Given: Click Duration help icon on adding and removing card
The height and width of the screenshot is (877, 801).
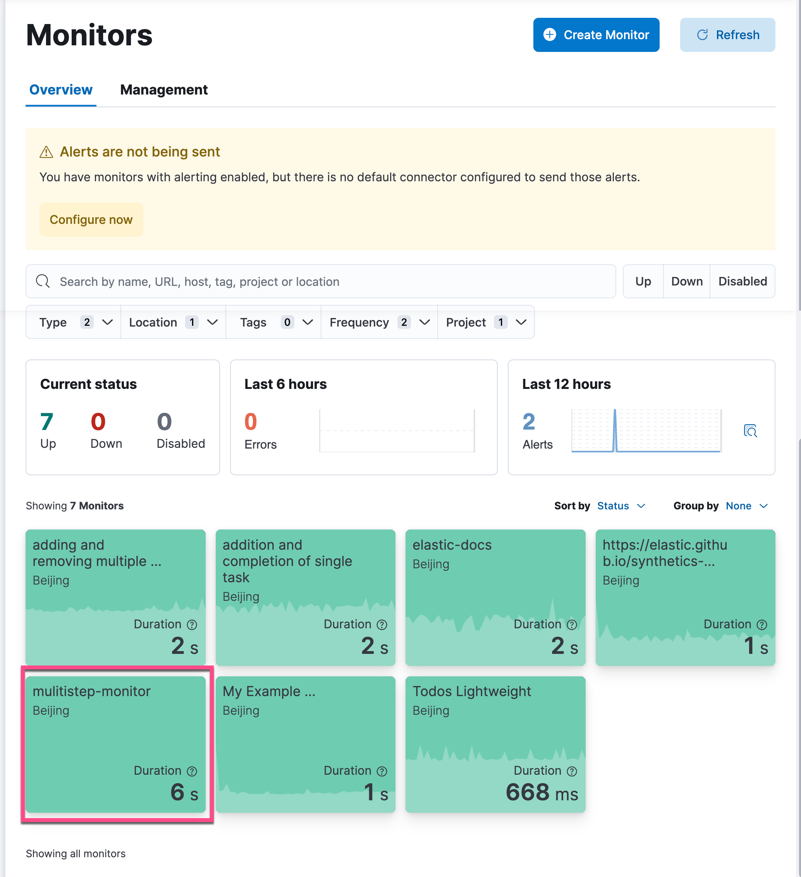Looking at the screenshot, I should click(192, 625).
